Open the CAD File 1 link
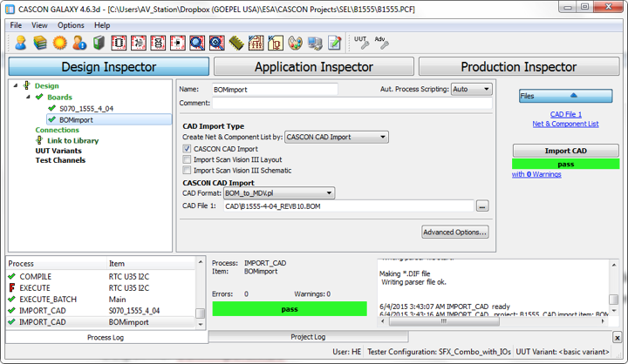 coord(565,114)
